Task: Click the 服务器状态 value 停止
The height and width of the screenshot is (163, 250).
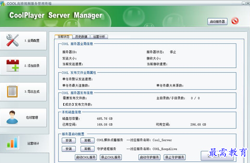Action: coord(173,52)
